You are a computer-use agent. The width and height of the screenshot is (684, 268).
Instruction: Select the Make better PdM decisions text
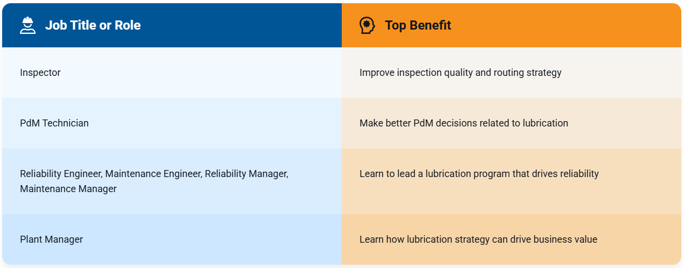464,123
